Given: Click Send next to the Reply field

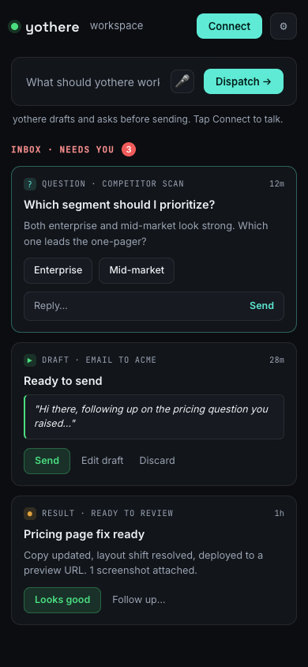Looking at the screenshot, I should [x=261, y=306].
